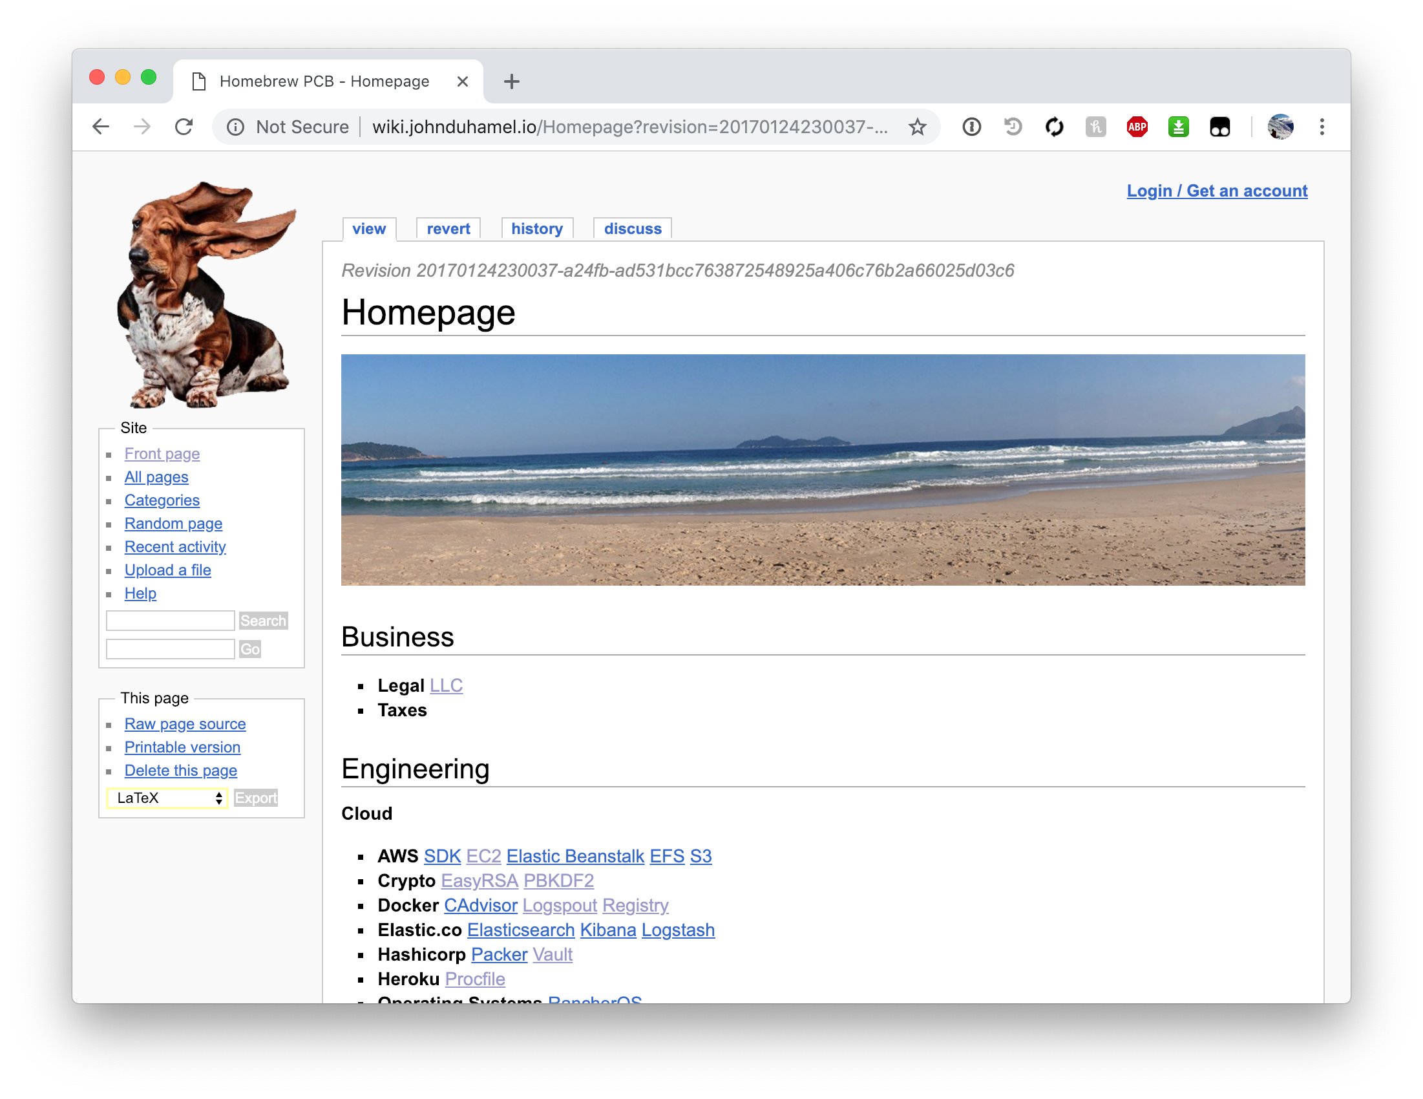Open the user profile avatar

(x=1280, y=127)
